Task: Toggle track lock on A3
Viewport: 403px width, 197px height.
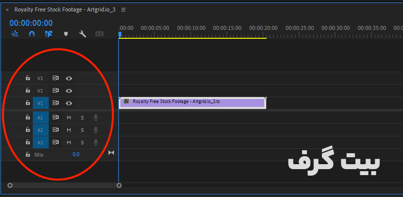Action: 28,142
